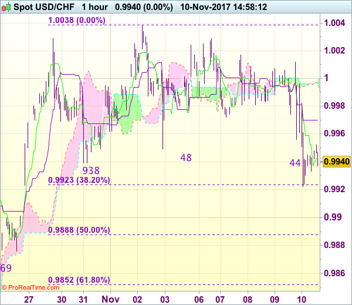Image resolution: width=352 pixels, height=305 pixels.
Task: Select the 0.9923 (38.20%) Fibonacci label
Action: click(79, 180)
